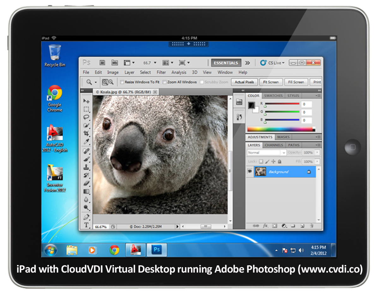Hide the Background layer eye icon
Image resolution: width=379 pixels, height=295 pixels.
click(x=250, y=172)
